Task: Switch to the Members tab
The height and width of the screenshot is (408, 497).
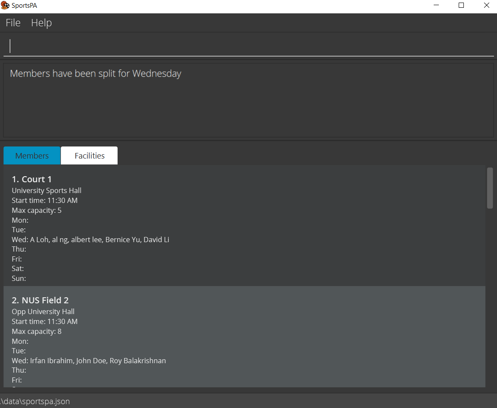Action: click(32, 156)
